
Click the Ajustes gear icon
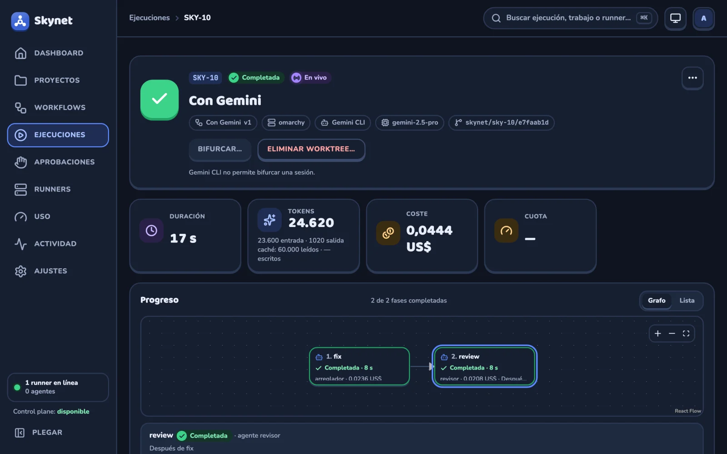[x=20, y=271]
